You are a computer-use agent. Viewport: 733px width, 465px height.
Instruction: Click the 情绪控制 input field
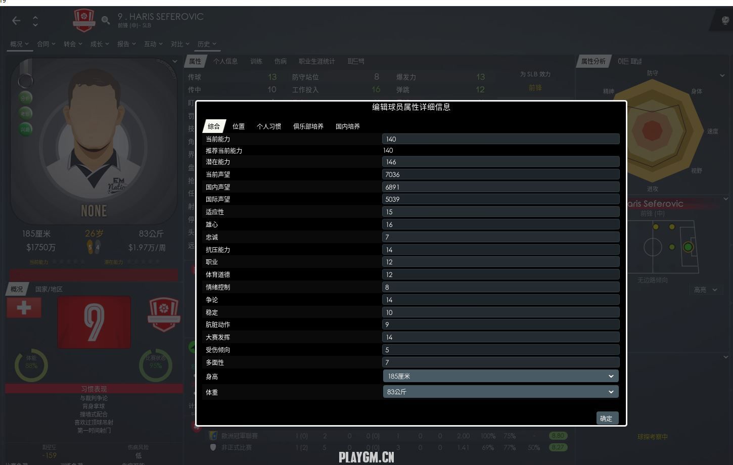point(501,287)
